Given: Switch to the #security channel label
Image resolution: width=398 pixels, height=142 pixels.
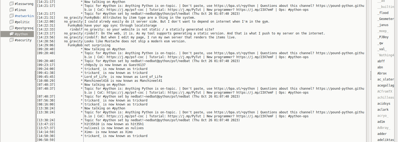Looking at the screenshot, I should coord(23,40).
